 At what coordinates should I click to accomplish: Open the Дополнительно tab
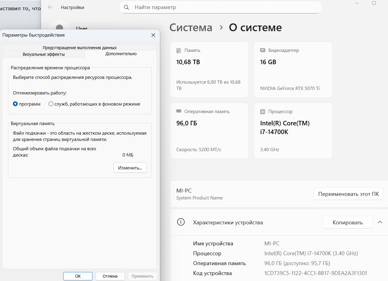click(x=121, y=54)
